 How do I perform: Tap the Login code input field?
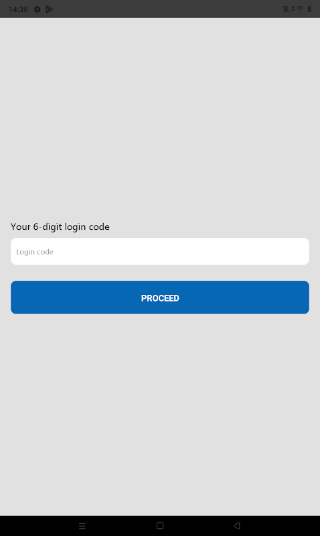[160, 251]
